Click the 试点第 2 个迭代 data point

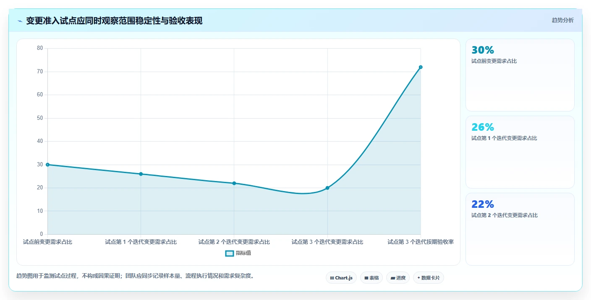(x=234, y=183)
